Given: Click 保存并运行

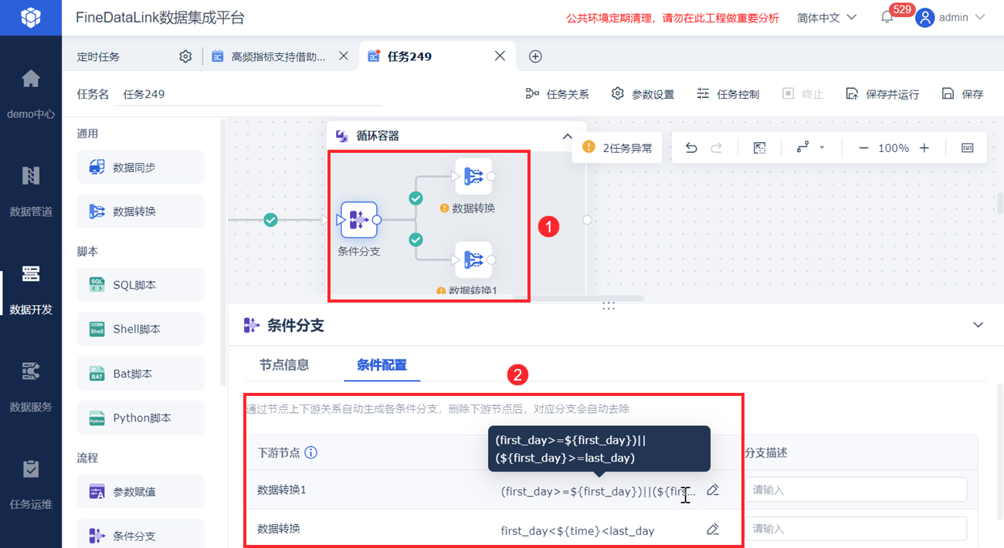Looking at the screenshot, I should (x=883, y=94).
